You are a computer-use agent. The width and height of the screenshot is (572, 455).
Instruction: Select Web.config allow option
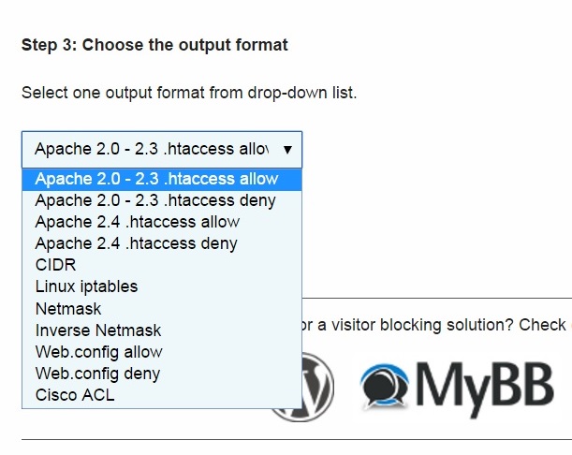click(x=98, y=352)
